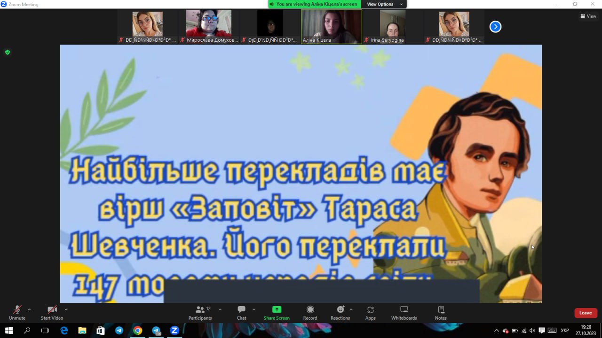Open the Notes panel
The image size is (602, 338).
tap(441, 313)
